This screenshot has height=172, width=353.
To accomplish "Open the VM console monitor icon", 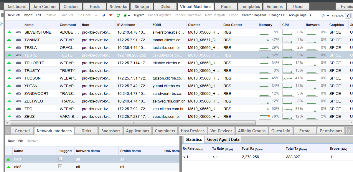I will click(x=126, y=15).
